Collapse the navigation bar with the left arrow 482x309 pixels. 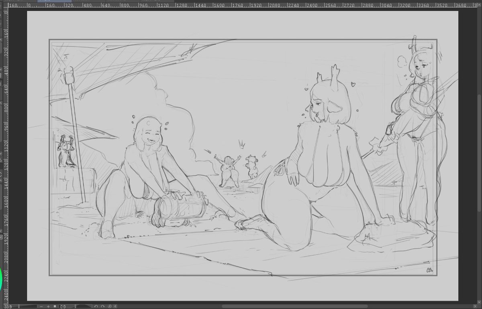pos(115,307)
